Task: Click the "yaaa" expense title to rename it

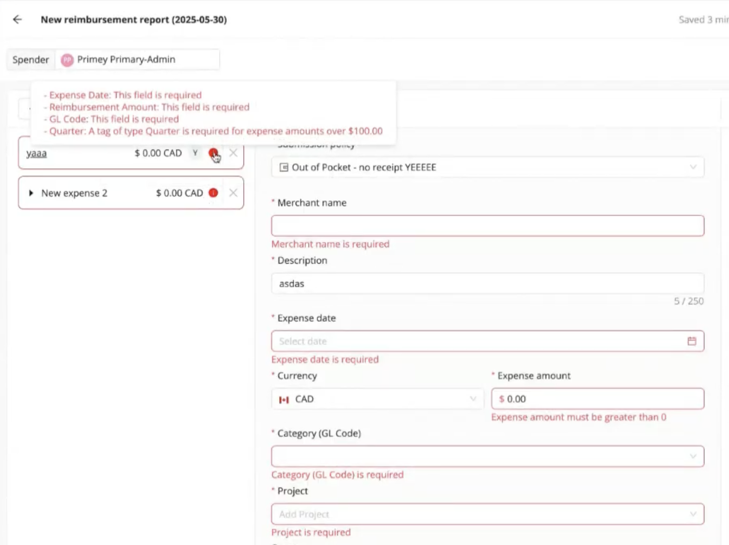Action: (x=36, y=153)
